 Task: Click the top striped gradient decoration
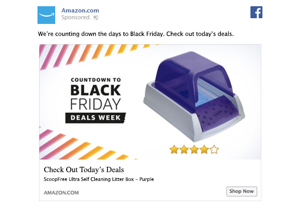98,57
